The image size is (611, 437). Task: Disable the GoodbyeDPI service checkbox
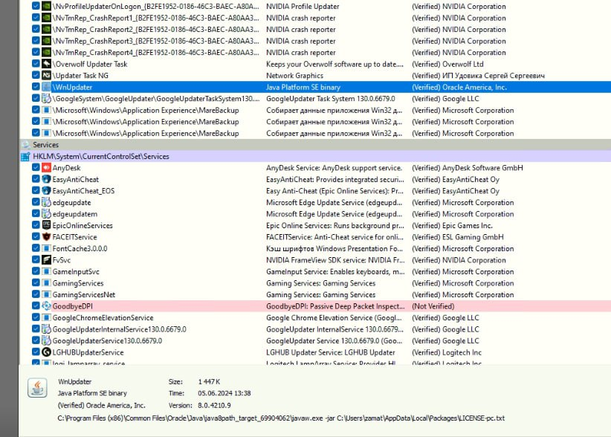(36, 306)
